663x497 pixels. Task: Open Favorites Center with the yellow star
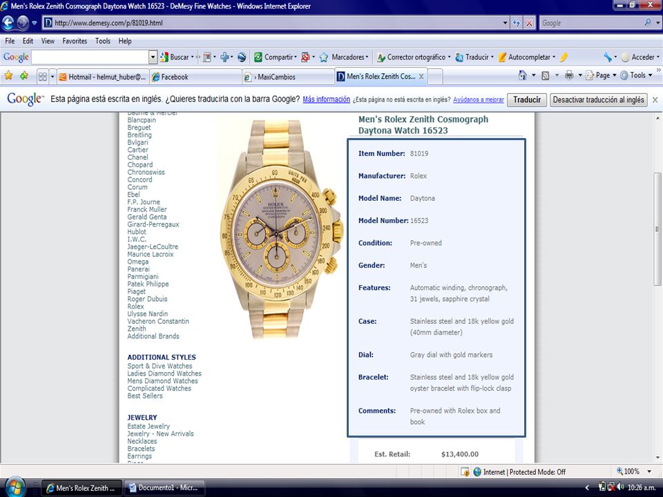[x=8, y=76]
